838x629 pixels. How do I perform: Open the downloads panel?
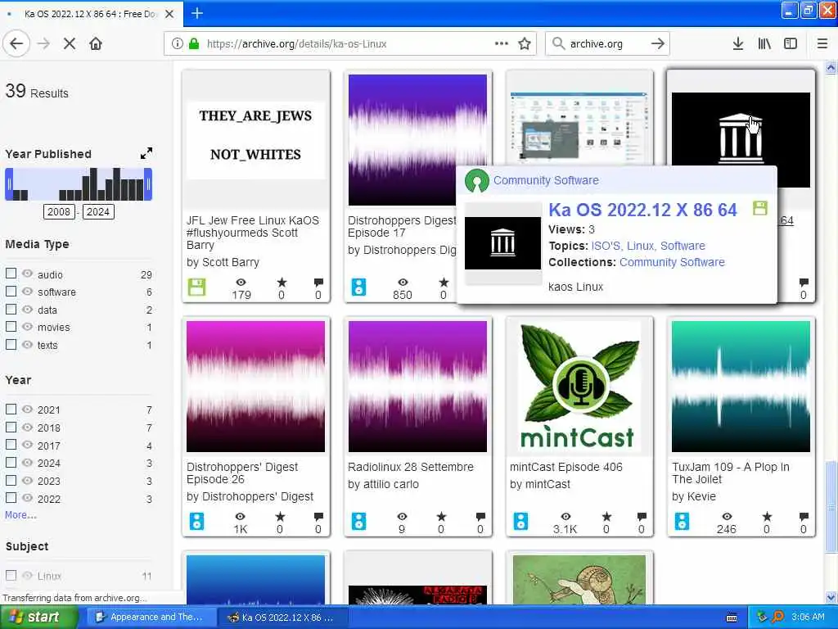tap(738, 44)
